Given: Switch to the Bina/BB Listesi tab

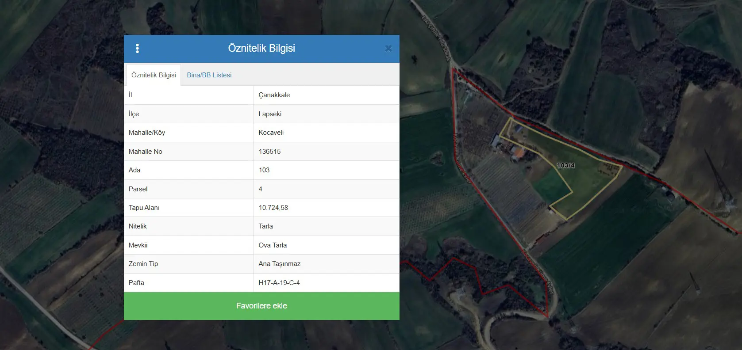Looking at the screenshot, I should [x=209, y=75].
